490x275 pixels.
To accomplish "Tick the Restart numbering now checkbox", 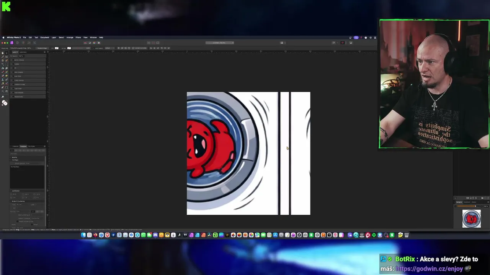I will [x=18, y=222].
